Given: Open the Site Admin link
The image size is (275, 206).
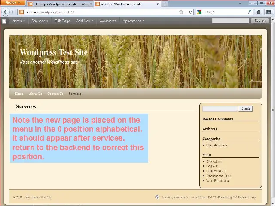Looking at the screenshot, I should pyautogui.click(x=214, y=161).
